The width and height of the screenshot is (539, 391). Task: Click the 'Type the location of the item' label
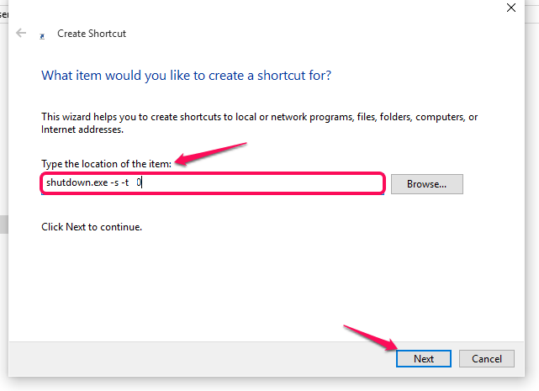[x=106, y=164]
